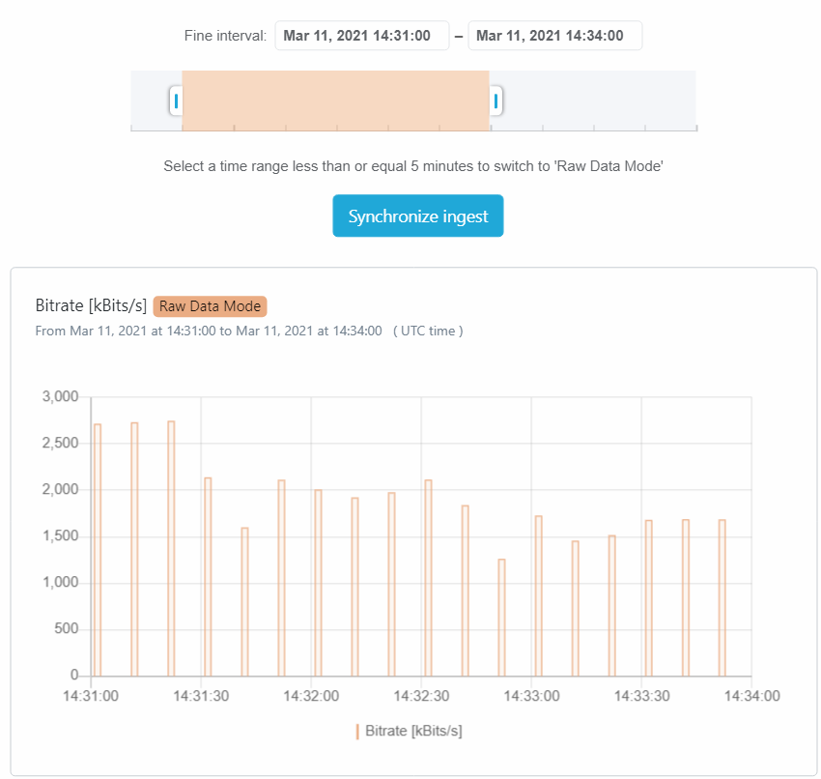This screenshot has height=779, width=821.
Task: Click the 'Fine interval:' label
Action: [225, 36]
